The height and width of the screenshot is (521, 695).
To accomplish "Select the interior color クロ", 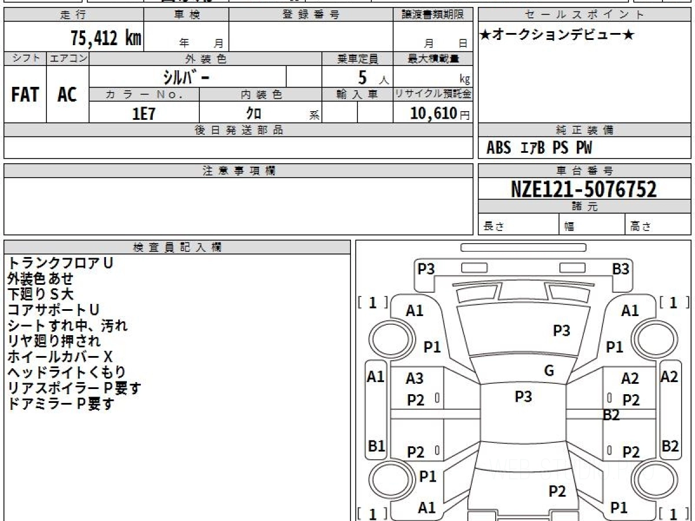I will click(x=254, y=113).
